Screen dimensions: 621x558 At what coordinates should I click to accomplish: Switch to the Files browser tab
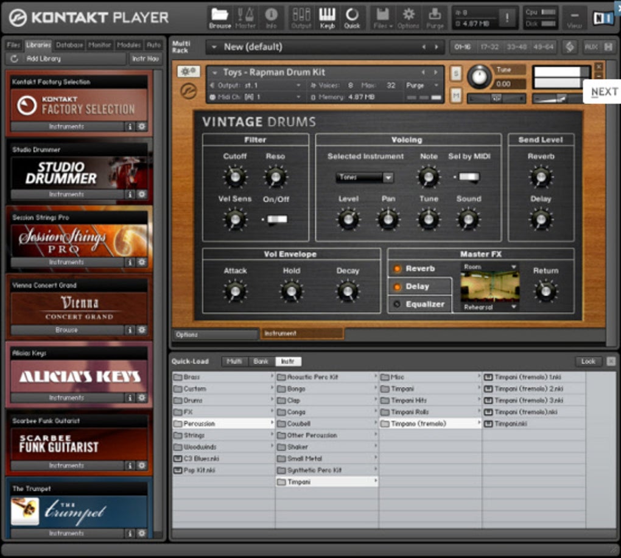[x=13, y=45]
